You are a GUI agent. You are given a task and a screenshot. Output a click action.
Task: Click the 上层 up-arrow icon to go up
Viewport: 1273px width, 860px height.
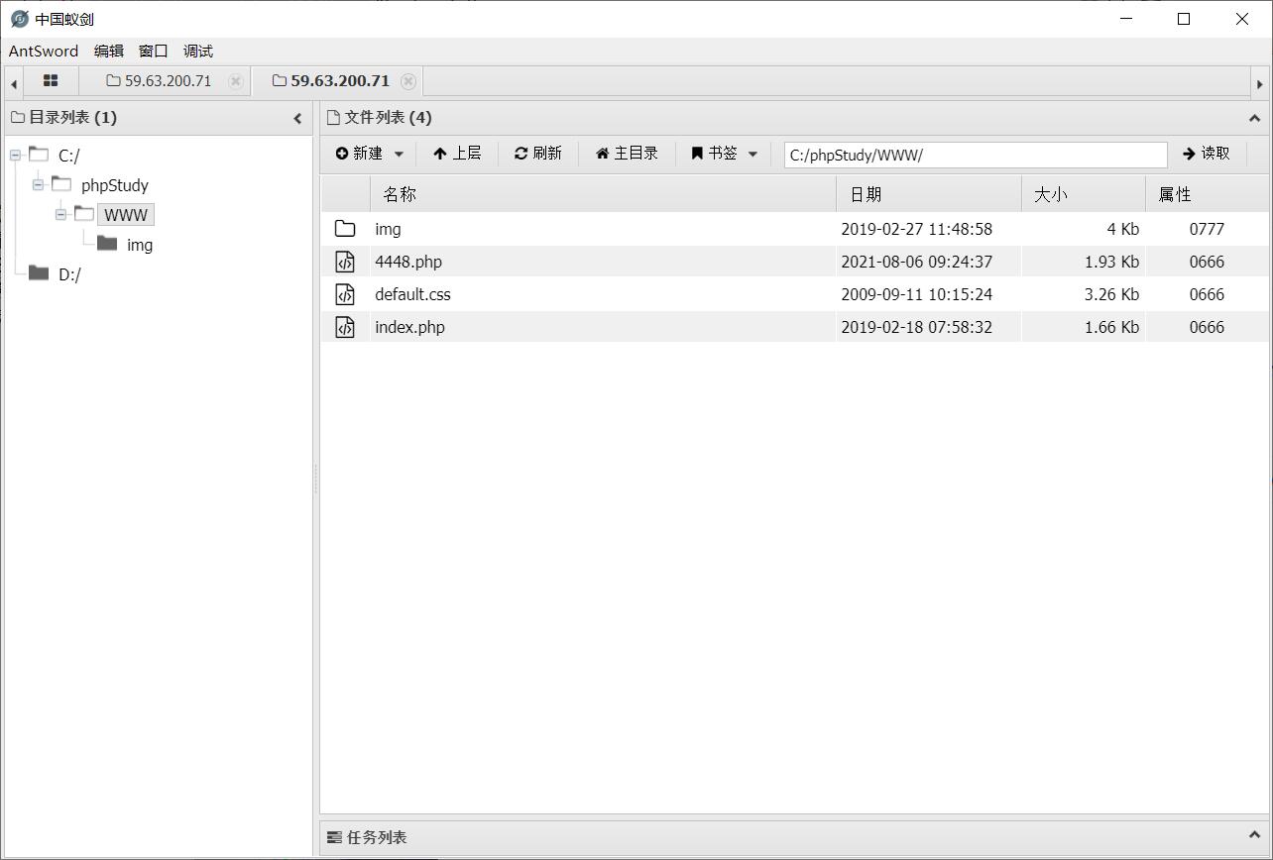coord(439,153)
